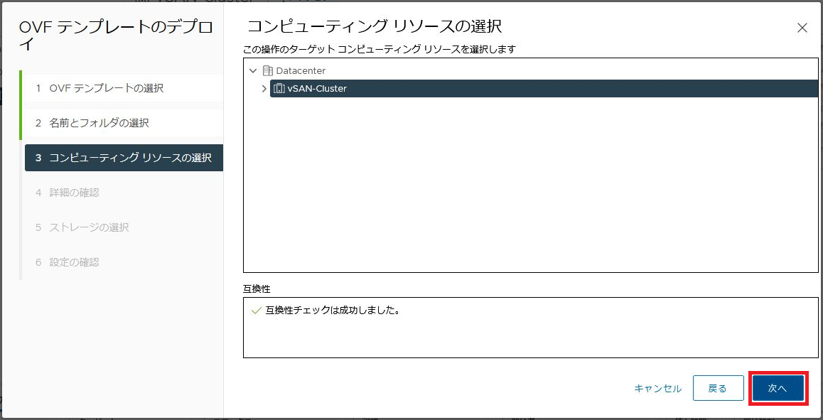Screen dimensions: 823x420
Task: Click the キャンセル link
Action: pos(657,388)
